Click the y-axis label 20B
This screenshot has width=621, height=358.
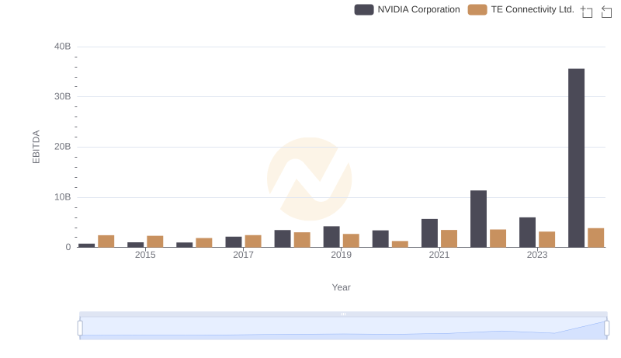tap(63, 147)
